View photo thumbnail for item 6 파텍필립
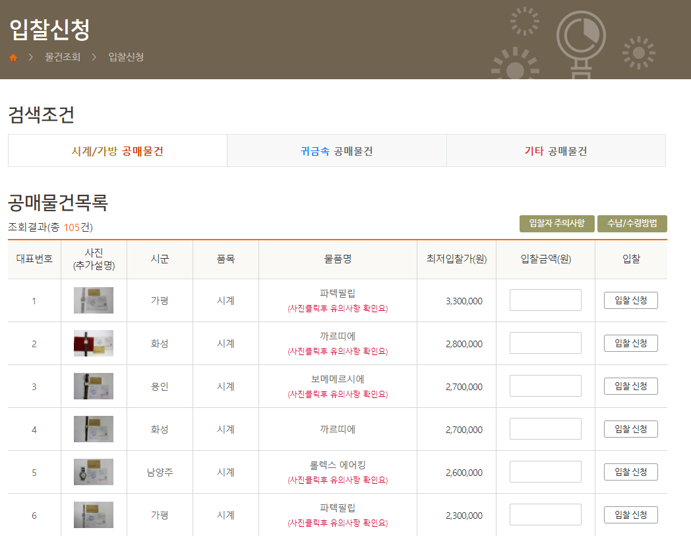 pos(94,515)
